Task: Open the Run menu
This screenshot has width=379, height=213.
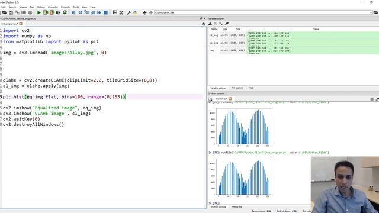Action: [32, 7]
